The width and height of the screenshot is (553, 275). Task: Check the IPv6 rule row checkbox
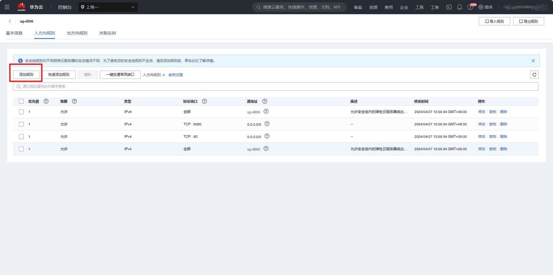pos(21,112)
